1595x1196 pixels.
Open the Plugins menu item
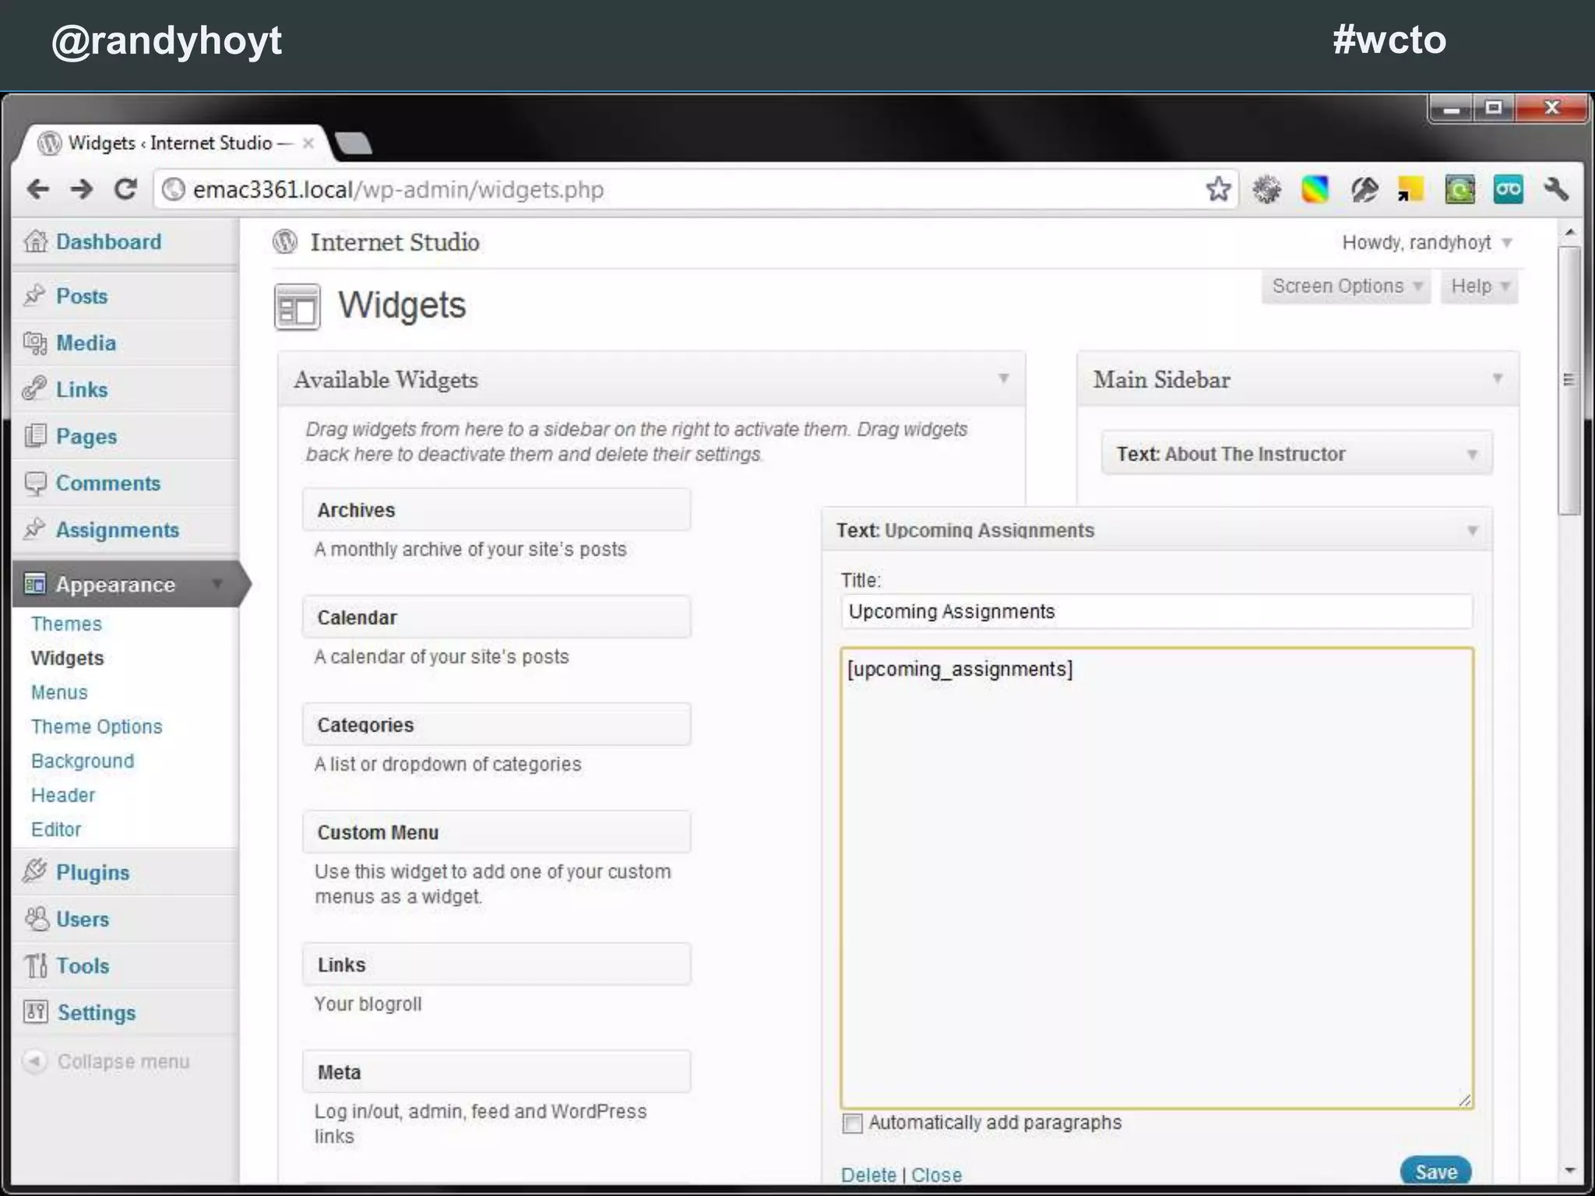(x=92, y=872)
